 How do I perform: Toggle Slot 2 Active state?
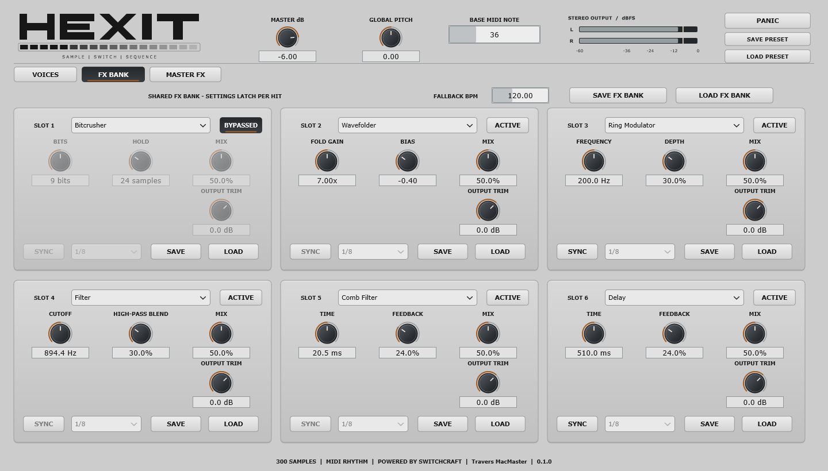click(508, 125)
